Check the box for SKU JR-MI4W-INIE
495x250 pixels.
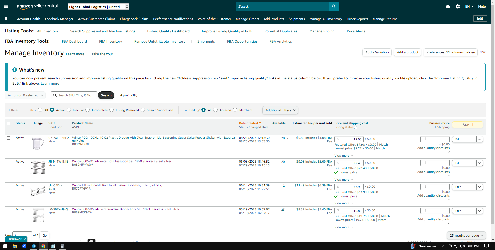9,162
